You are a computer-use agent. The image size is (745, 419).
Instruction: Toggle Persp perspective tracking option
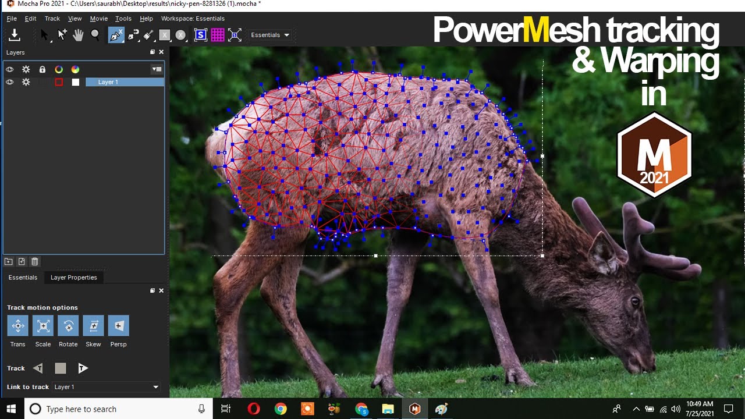119,326
